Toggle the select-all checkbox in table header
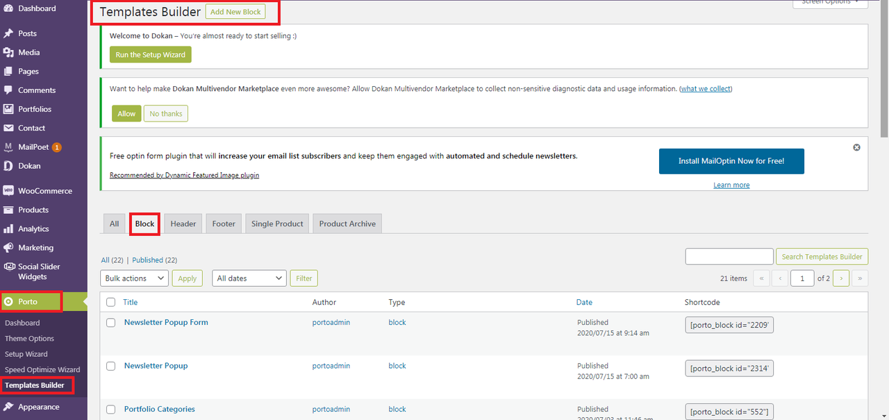889x420 pixels. 110,302
